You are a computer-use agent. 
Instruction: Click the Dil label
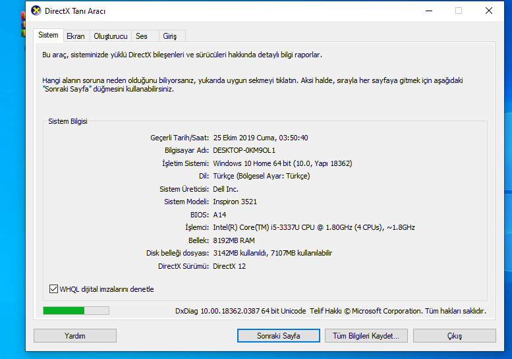coord(204,177)
